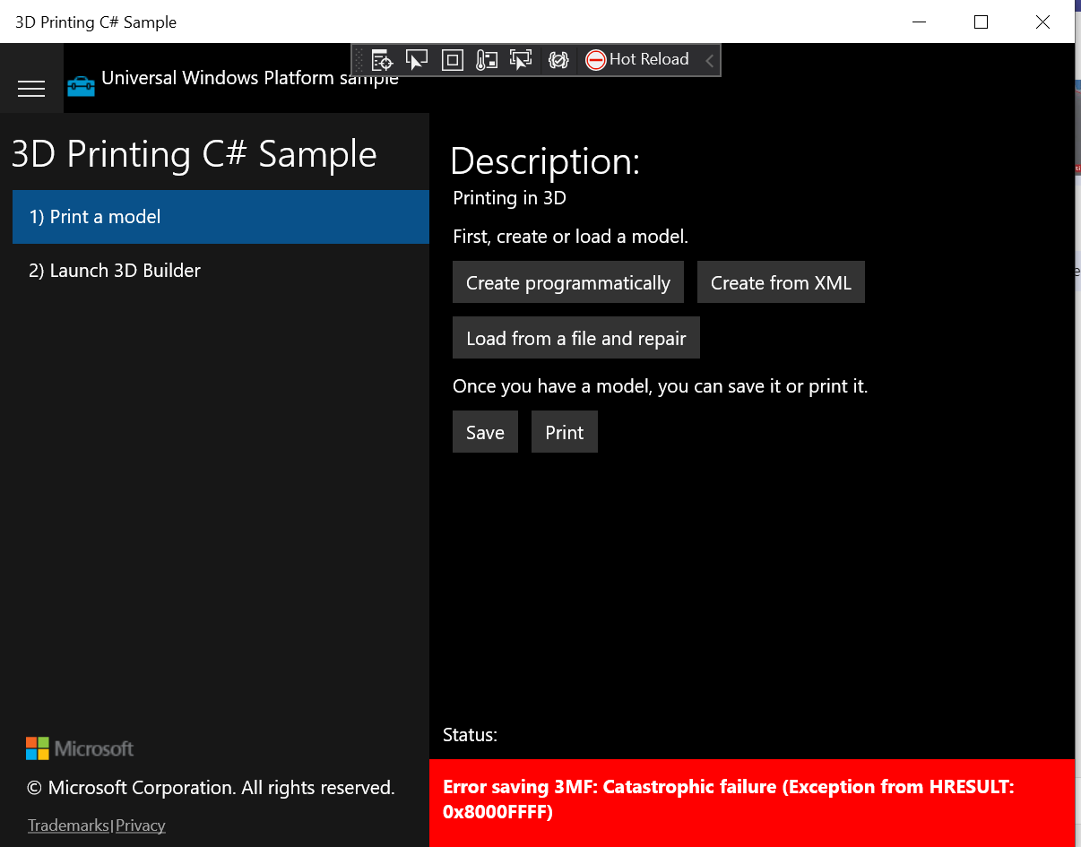Click the Create programmatically button
Screen dimensions: 1081x847
tap(567, 281)
